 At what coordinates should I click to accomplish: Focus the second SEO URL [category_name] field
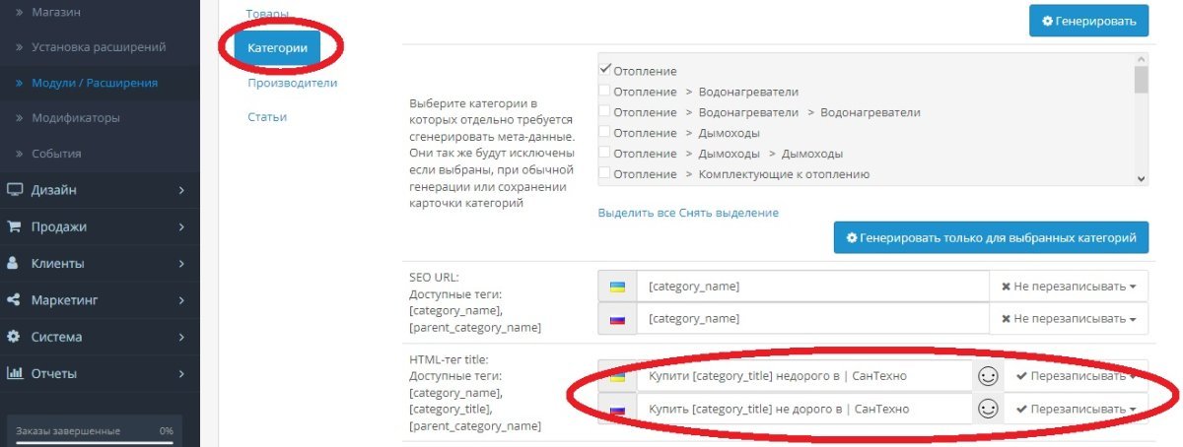pos(813,319)
